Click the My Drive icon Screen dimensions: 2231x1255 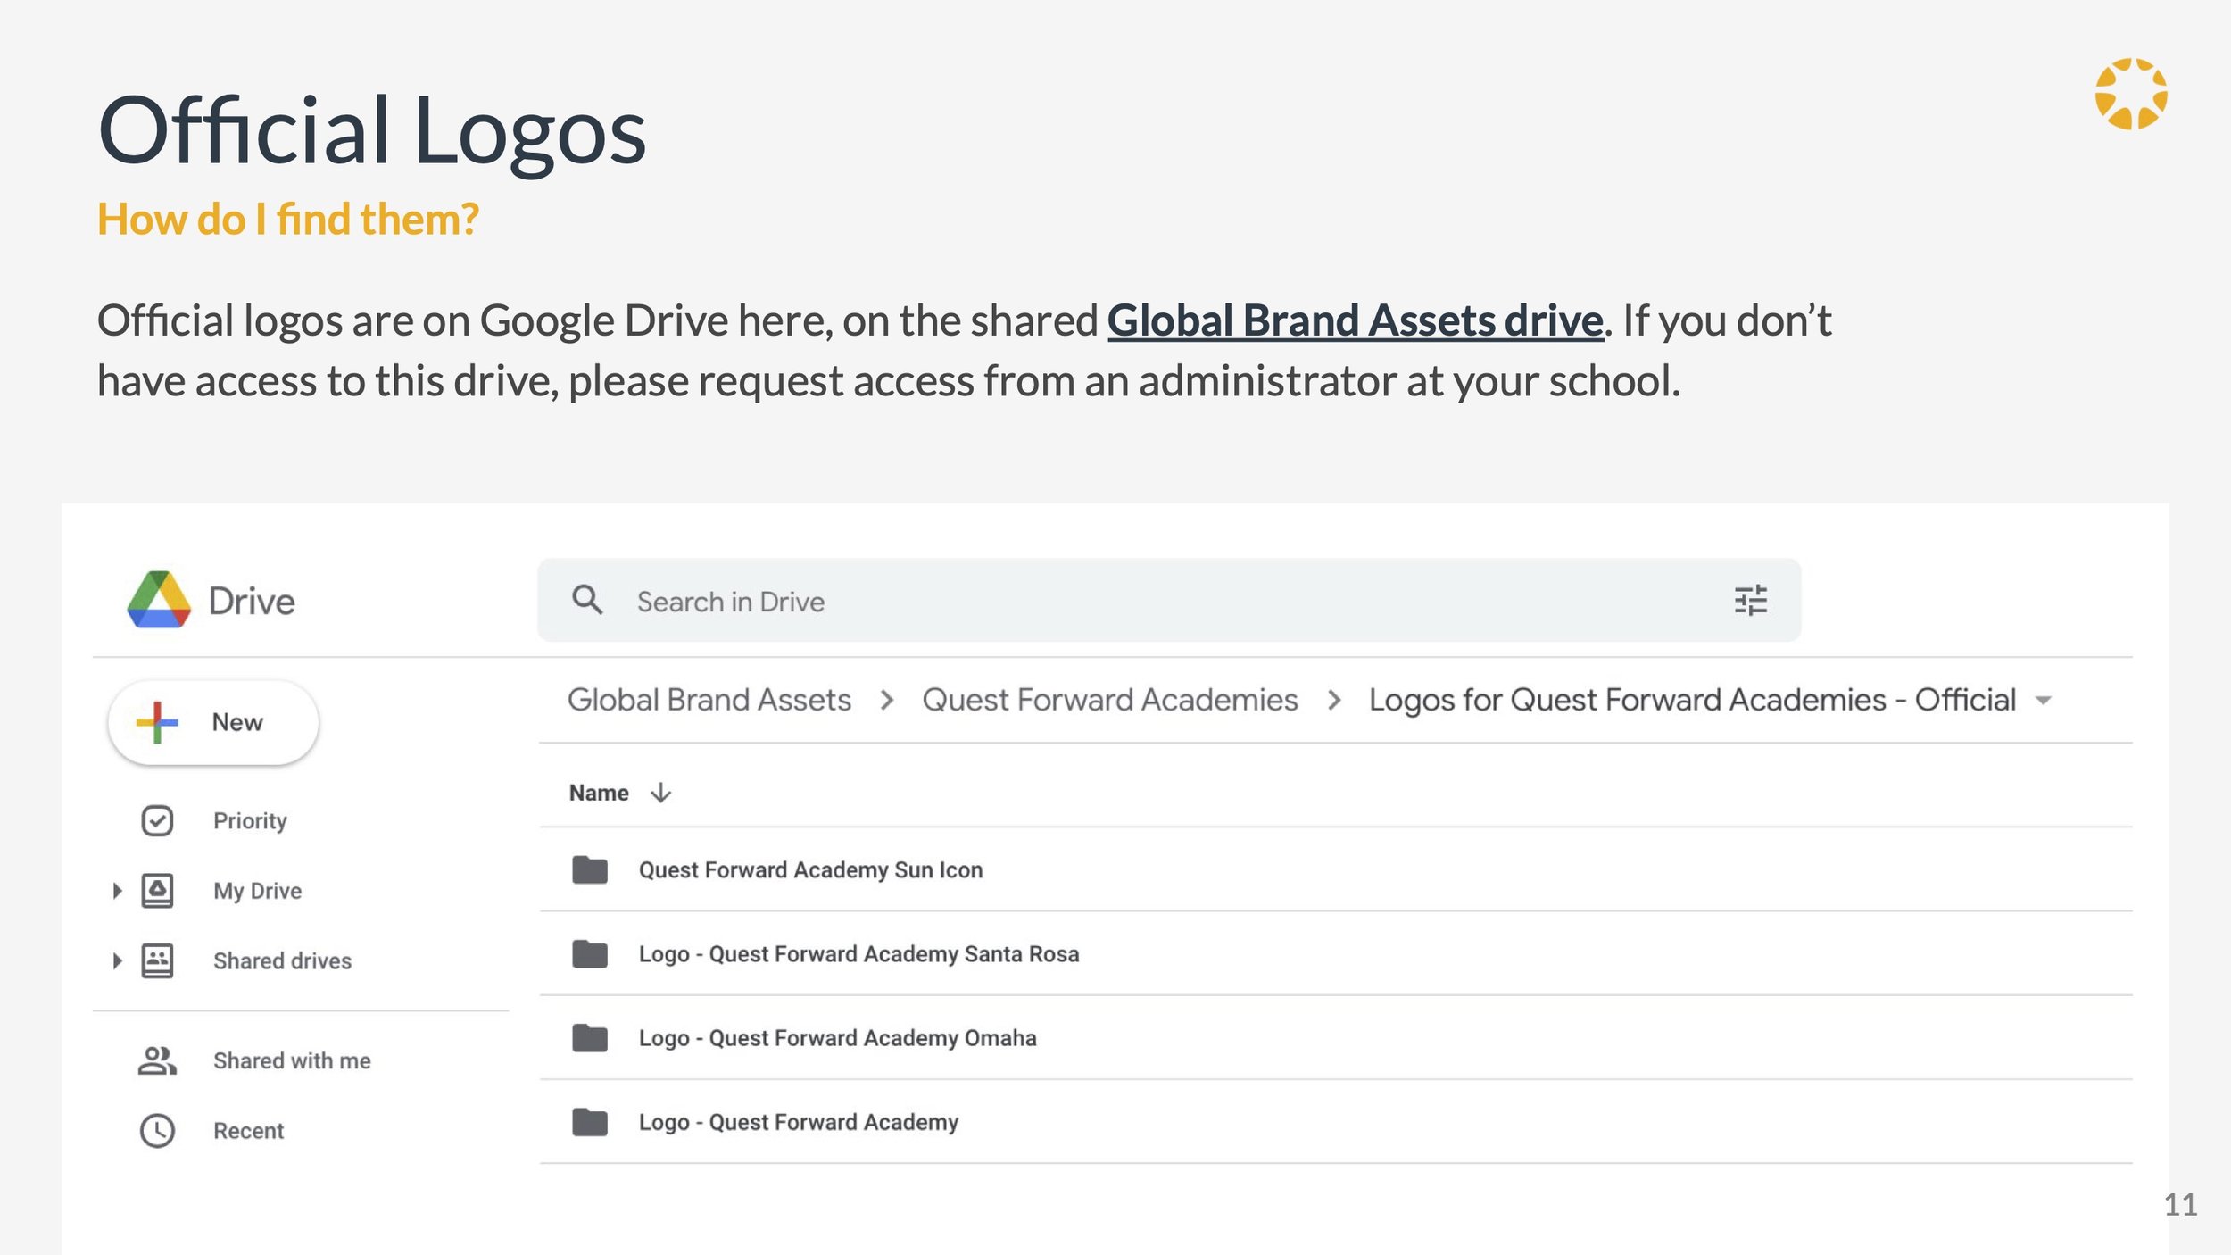pos(157,890)
